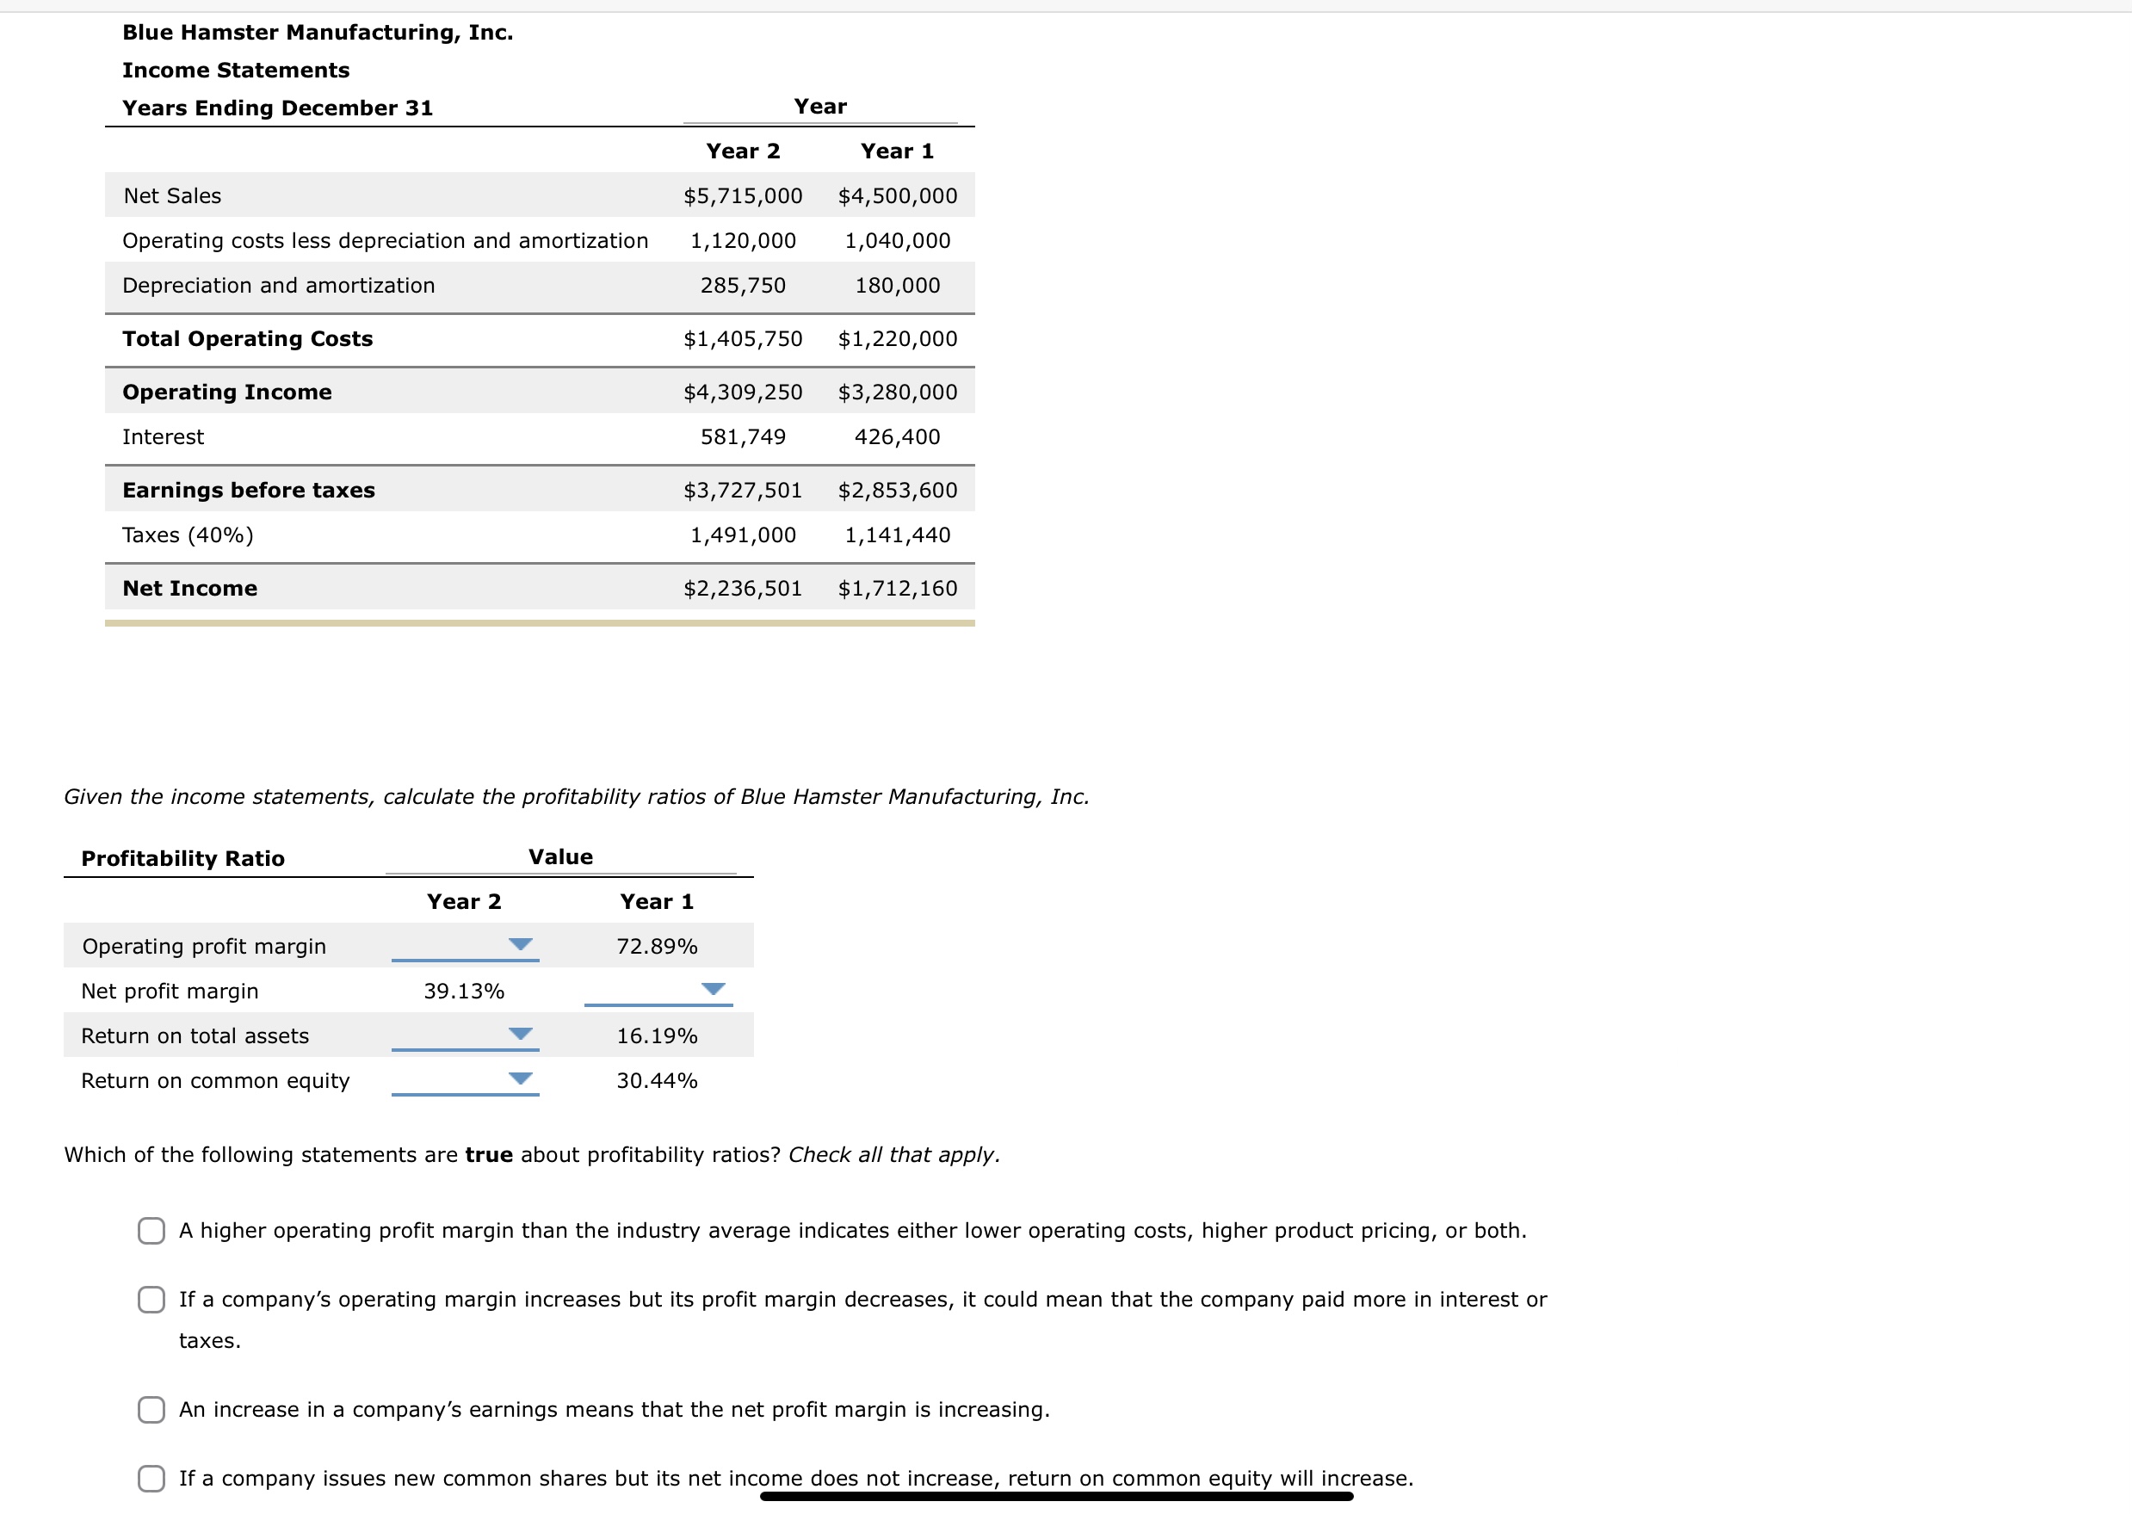The height and width of the screenshot is (1514, 2132).
Task: Open the Return on common equity Year 2 dropdown
Action: pos(519,1079)
